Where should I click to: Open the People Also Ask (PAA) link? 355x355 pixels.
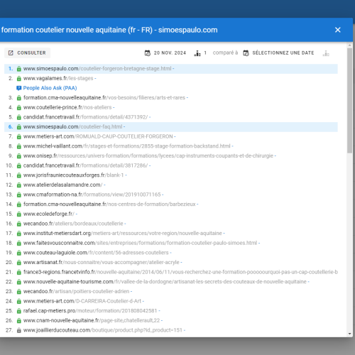coord(50,88)
